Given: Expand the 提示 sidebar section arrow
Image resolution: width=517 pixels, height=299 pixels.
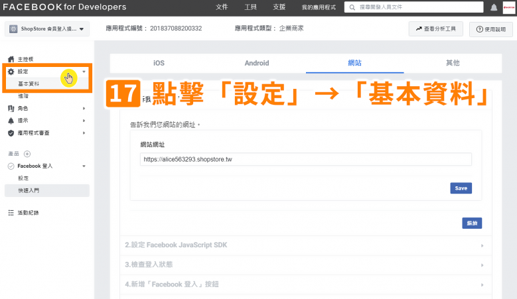Looking at the screenshot, I should [x=84, y=121].
